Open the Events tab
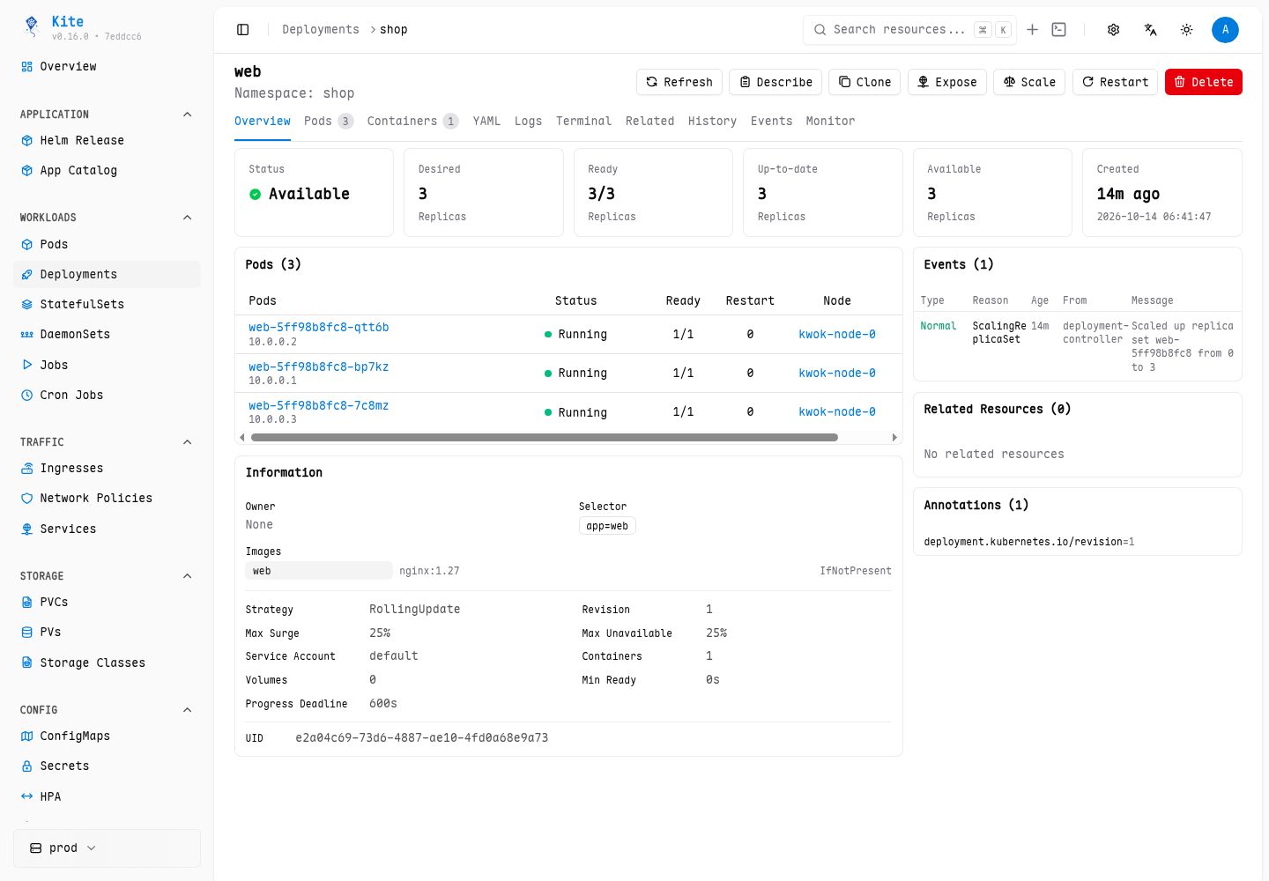Image resolution: width=1269 pixels, height=881 pixels. coord(771,122)
